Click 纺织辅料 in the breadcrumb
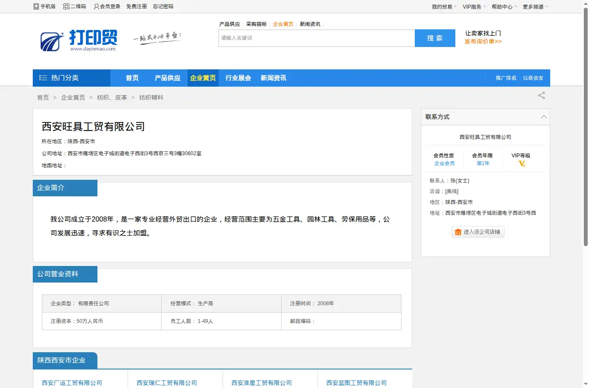Screen dimensions: 589x388 point(151,97)
